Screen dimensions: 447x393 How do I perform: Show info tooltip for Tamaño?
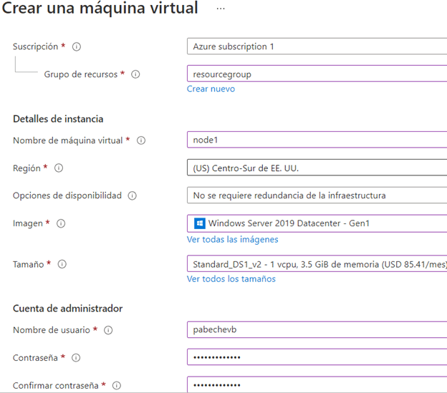click(x=62, y=264)
